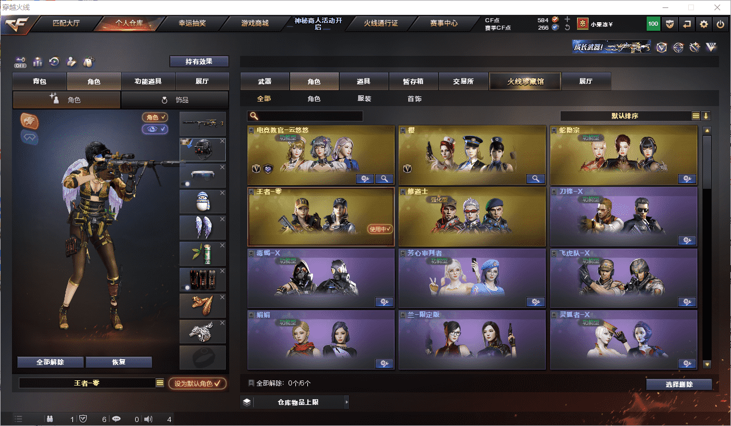Toggle the bookmark on the 修道士 card
Viewport: 731px width, 426px height.
(403, 192)
